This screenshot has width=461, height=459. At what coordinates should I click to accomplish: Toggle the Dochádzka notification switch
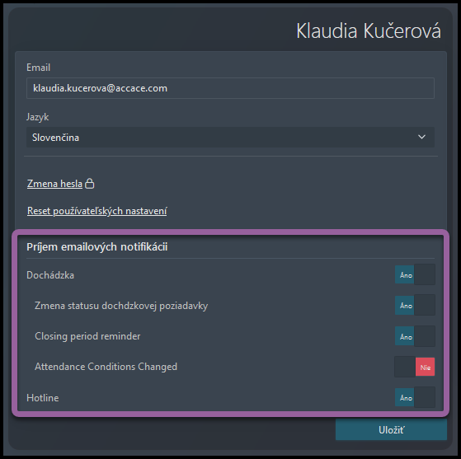point(415,274)
